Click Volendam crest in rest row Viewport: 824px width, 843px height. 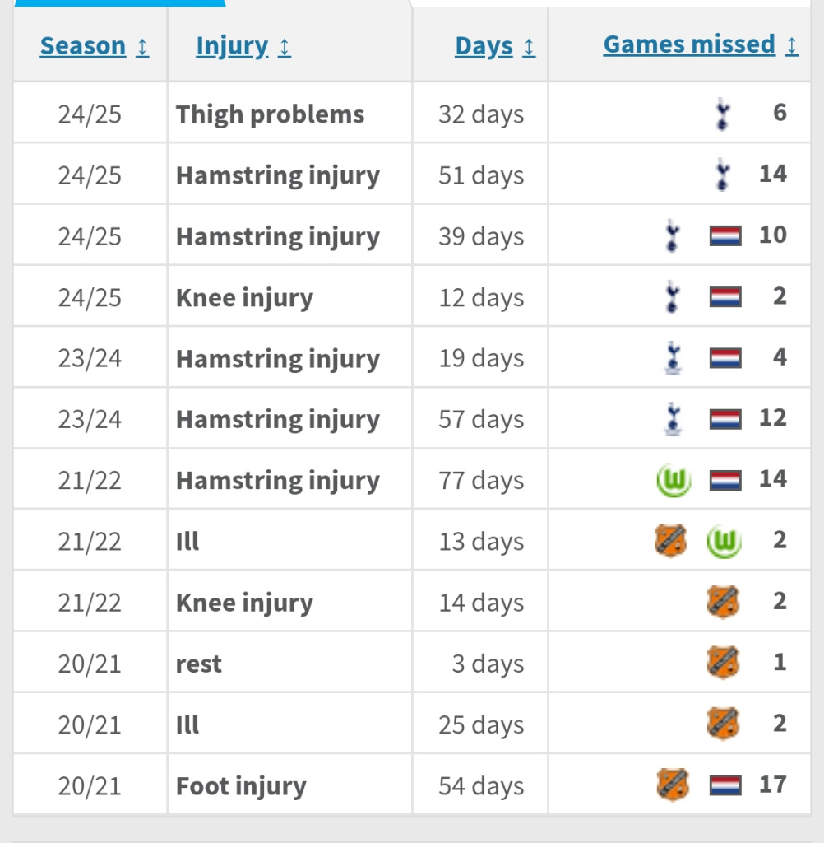[x=723, y=662]
